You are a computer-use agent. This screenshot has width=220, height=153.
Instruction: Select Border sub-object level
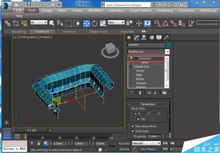[x=140, y=79]
